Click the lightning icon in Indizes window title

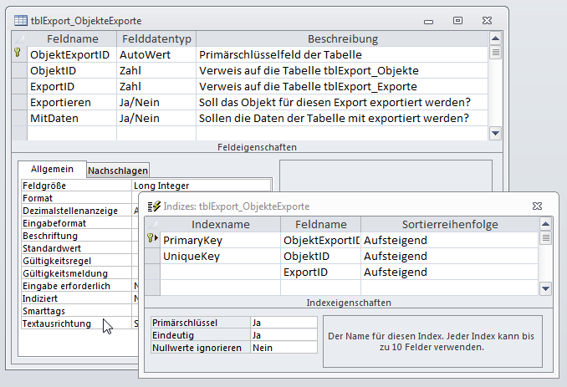(x=154, y=206)
